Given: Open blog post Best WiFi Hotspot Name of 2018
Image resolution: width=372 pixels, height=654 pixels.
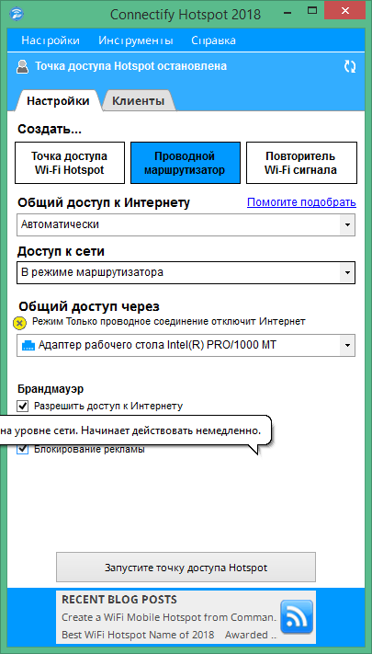Looking at the screenshot, I should coord(138,635).
